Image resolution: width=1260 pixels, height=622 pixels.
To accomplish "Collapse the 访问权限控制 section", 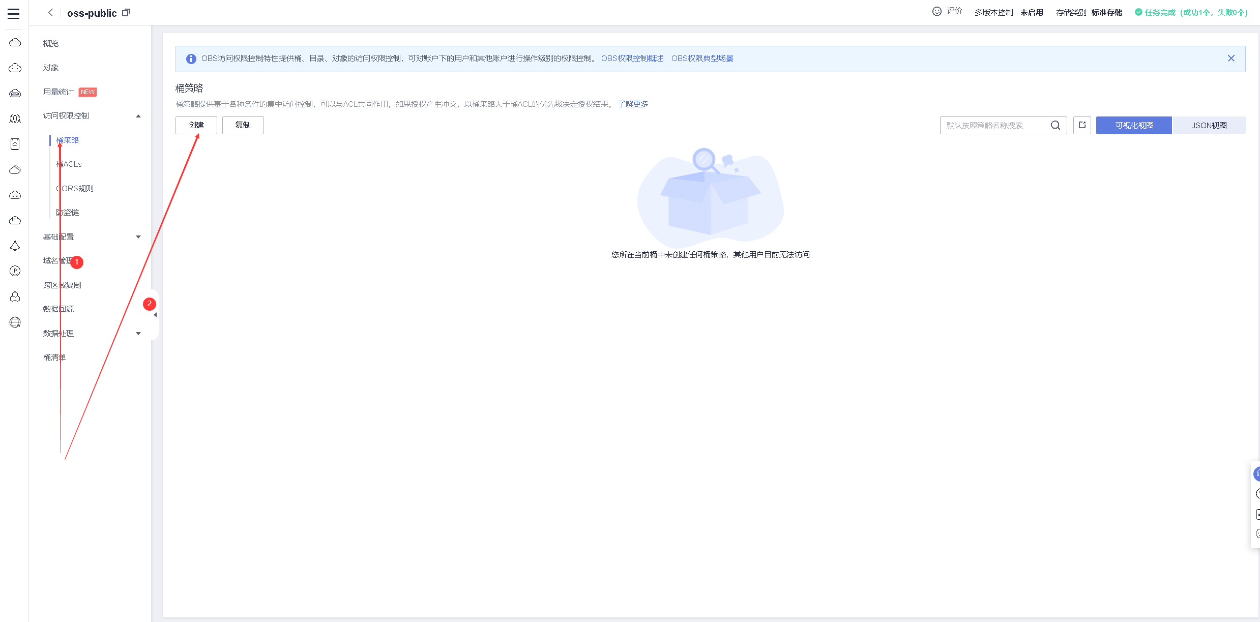I will [138, 116].
